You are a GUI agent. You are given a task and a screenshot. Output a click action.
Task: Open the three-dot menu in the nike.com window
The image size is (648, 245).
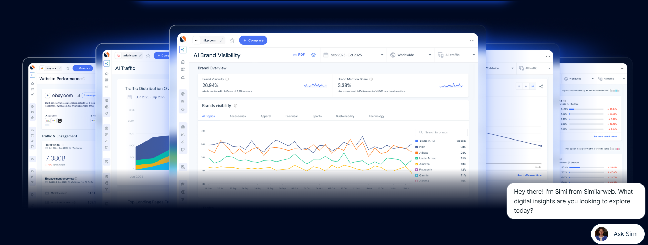[x=472, y=41]
